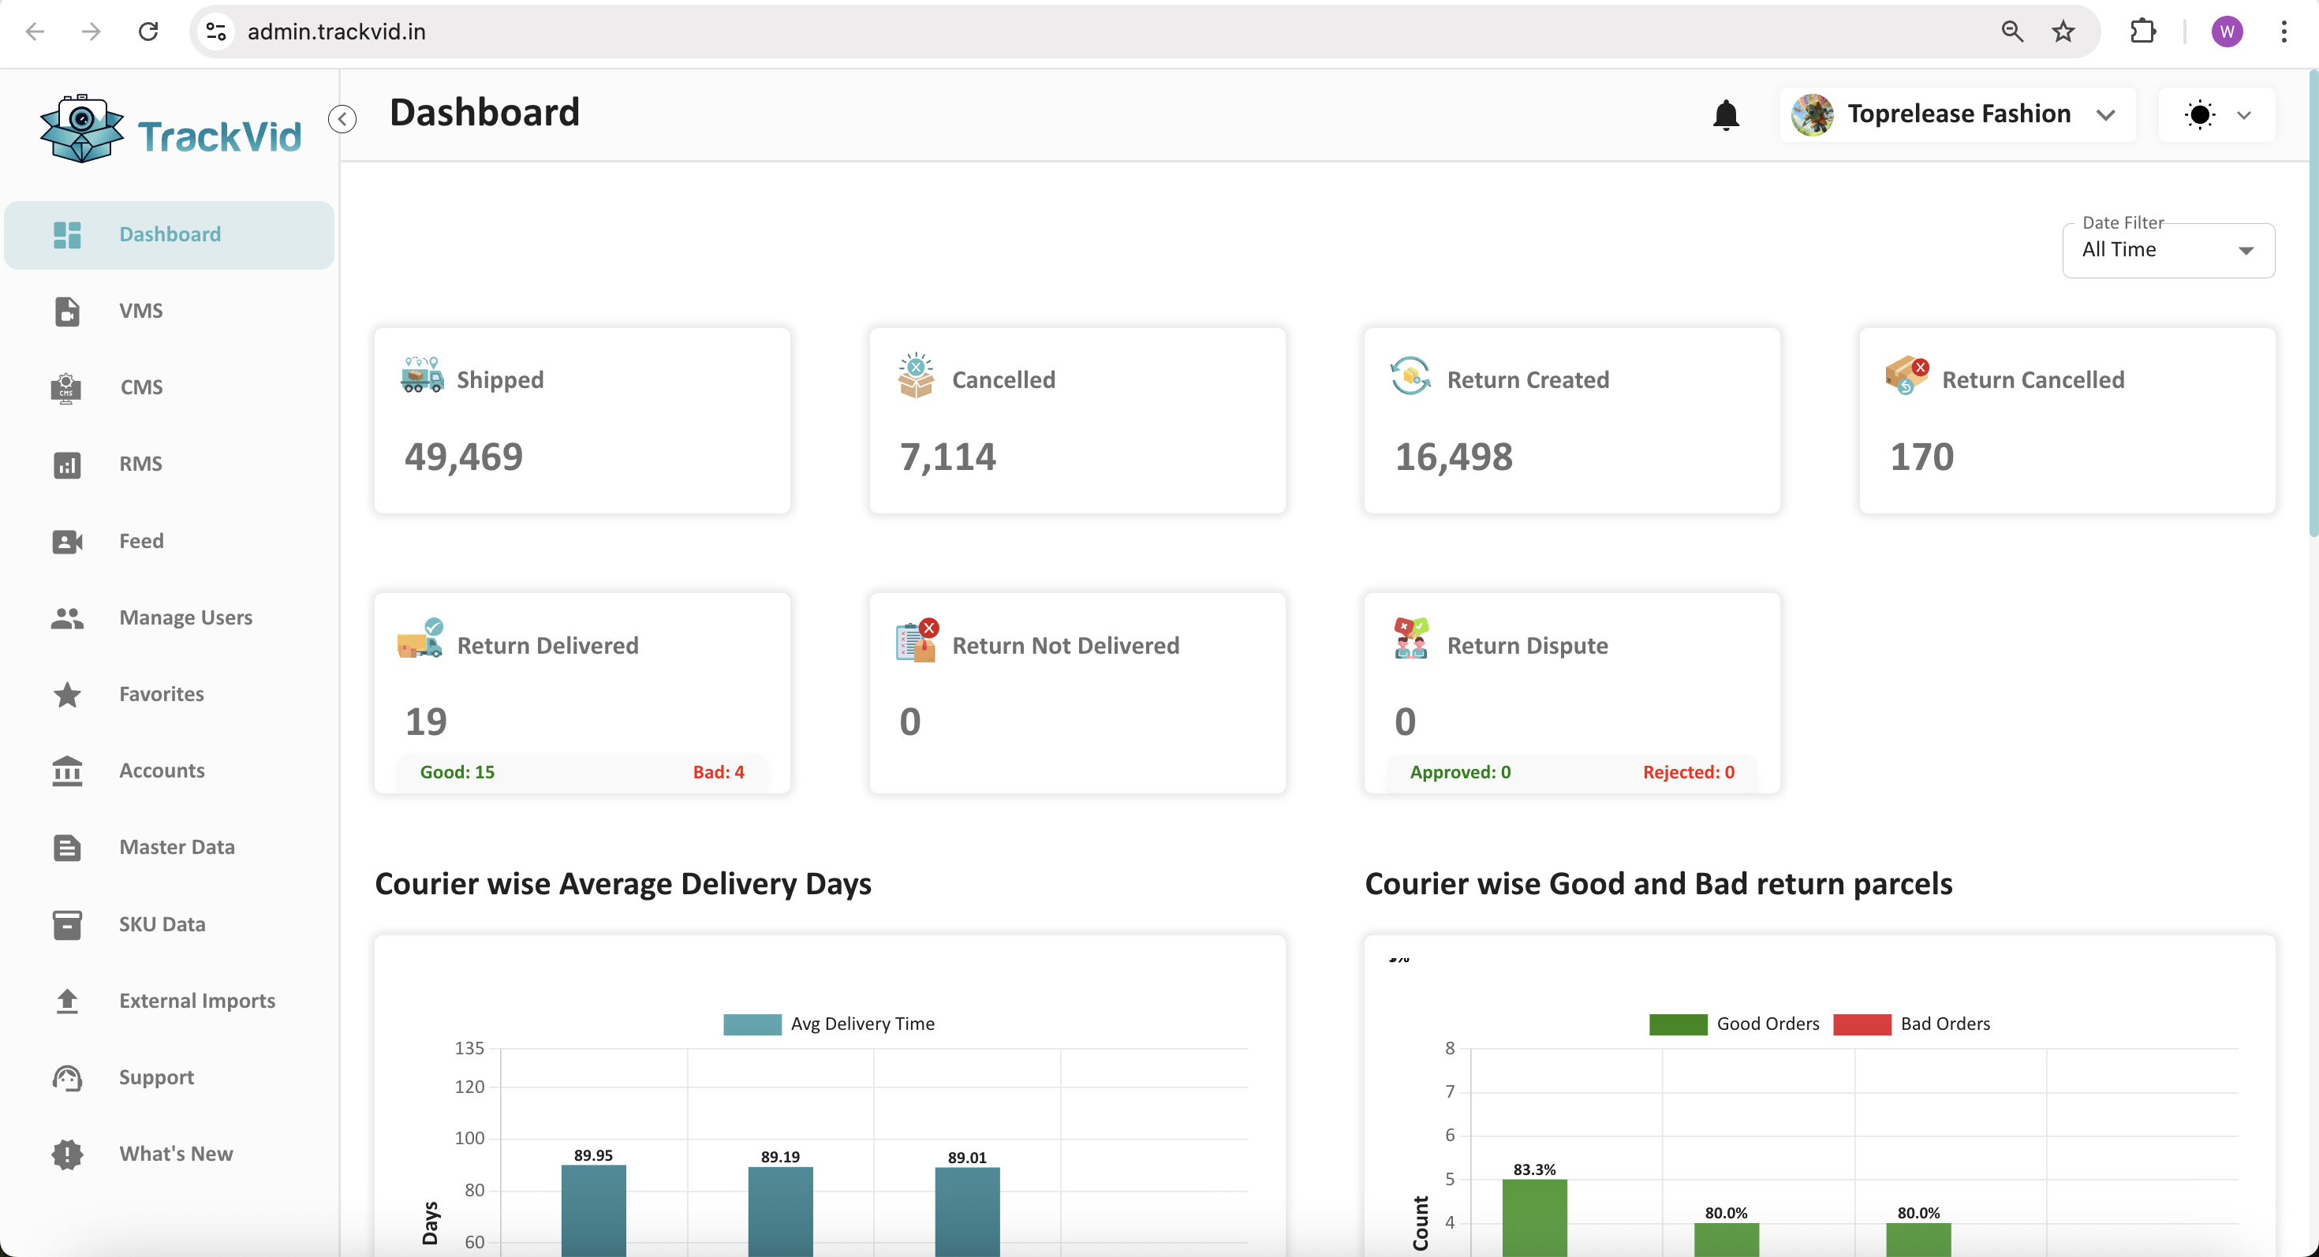Open the VMS section in the sidebar
2319x1257 pixels.
(x=140, y=311)
